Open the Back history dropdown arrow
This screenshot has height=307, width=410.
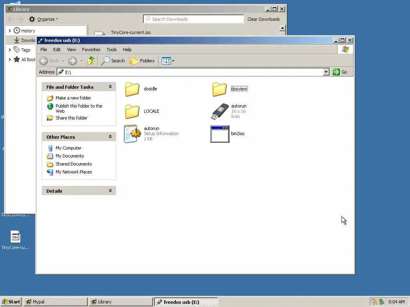point(63,61)
